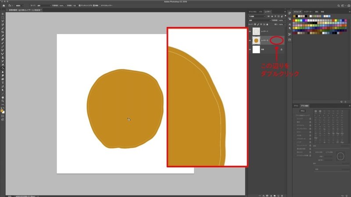Select the Lasso tool

(x=3, y=21)
